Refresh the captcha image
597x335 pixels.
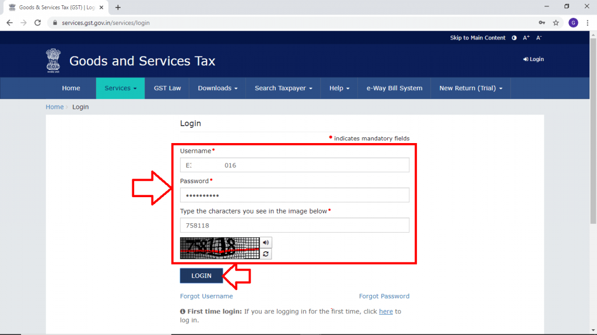[x=266, y=254]
